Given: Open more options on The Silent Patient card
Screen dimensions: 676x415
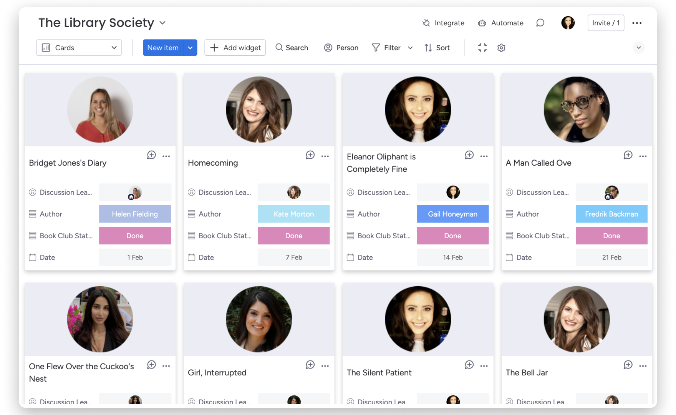Looking at the screenshot, I should 484,366.
